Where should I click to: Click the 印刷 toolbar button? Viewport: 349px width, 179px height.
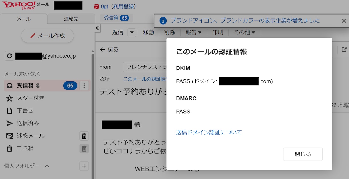pos(218,33)
